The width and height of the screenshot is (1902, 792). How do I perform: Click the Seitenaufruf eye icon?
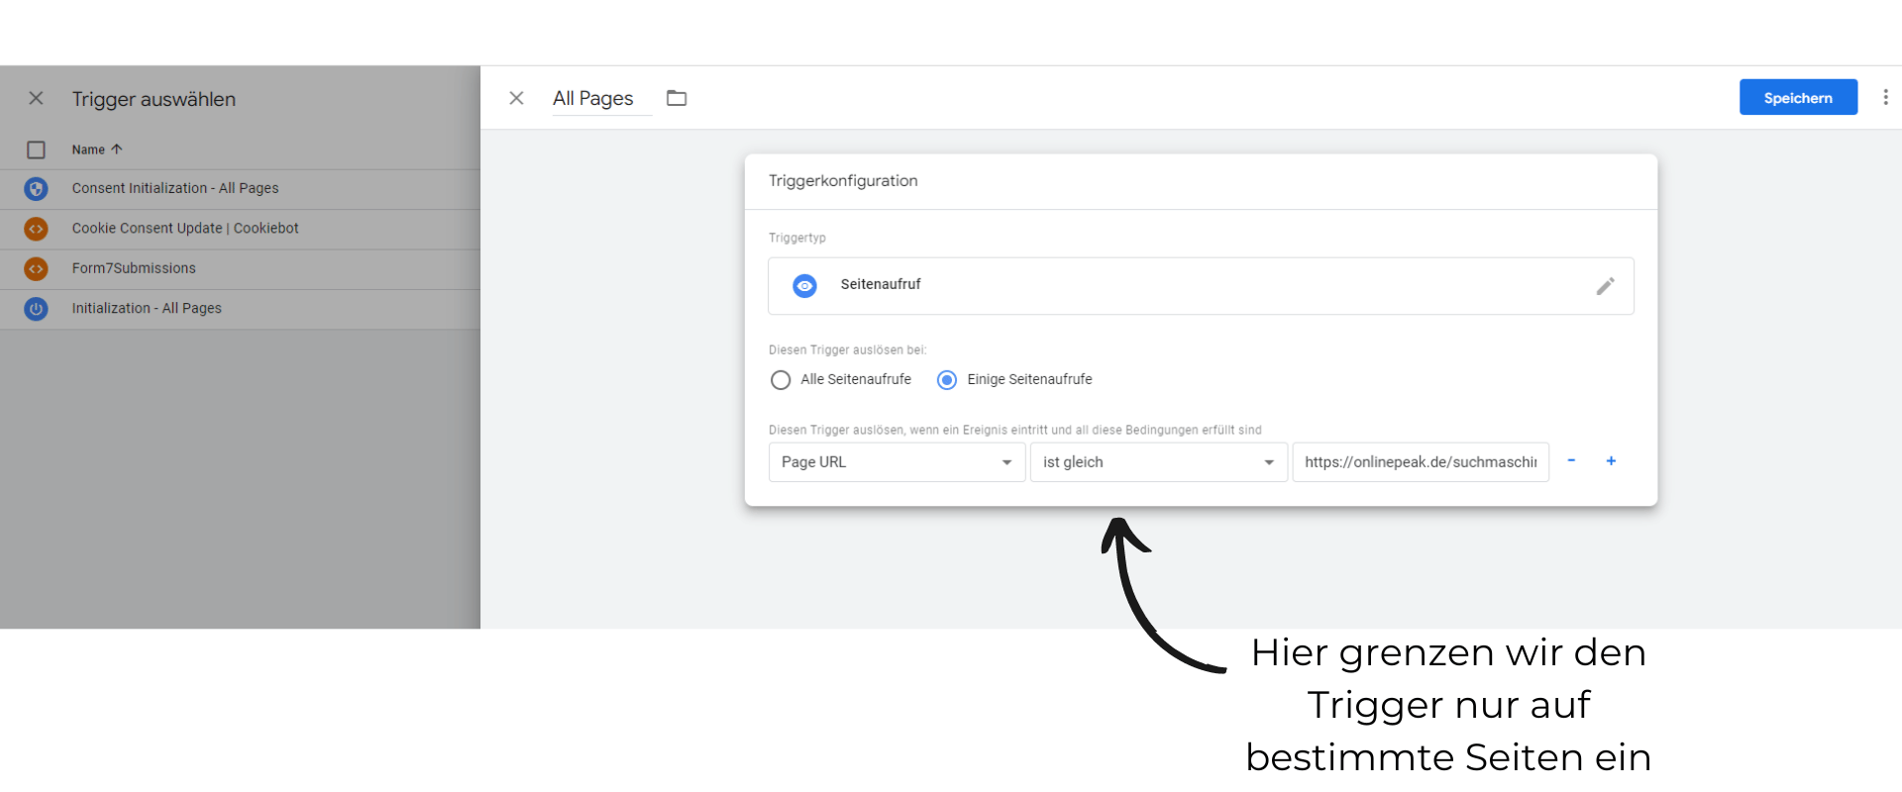pos(804,286)
